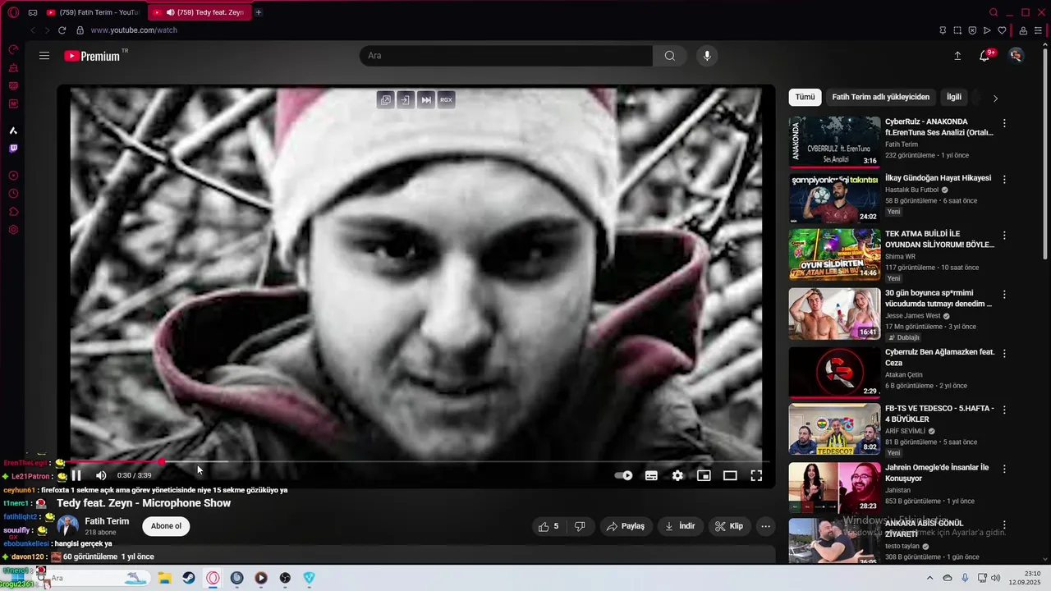This screenshot has height=591, width=1051.
Task: Submit search with magnifier button
Action: [670, 56]
